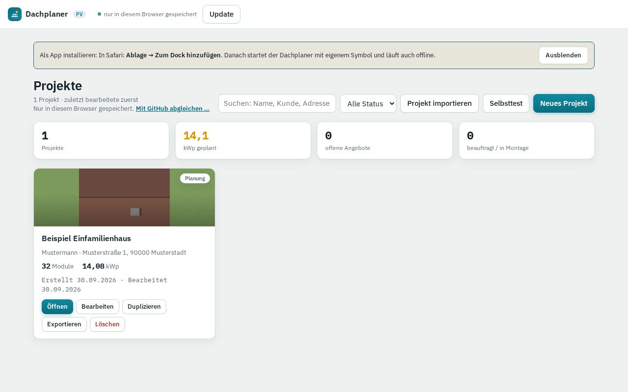Click the PV badge next to Dachplaner
The width and height of the screenshot is (628, 392).
(x=79, y=14)
